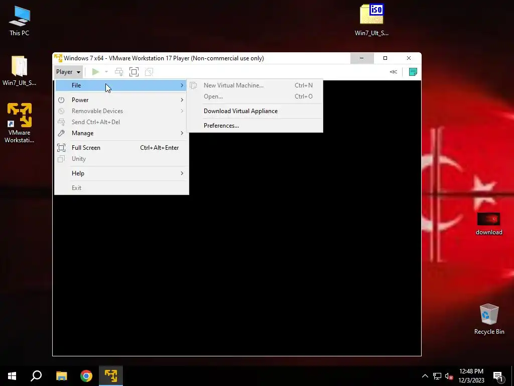This screenshot has width=514, height=386.
Task: Choose Send Ctrl+Alt+Del menu entry
Action: click(121, 122)
